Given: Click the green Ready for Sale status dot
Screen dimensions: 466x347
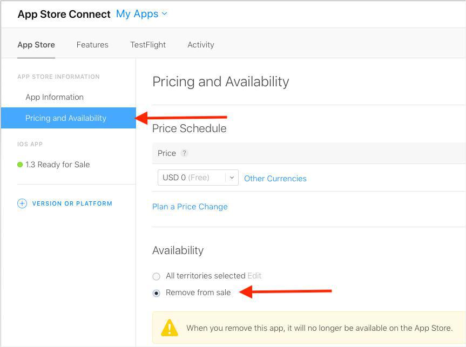Looking at the screenshot, I should tap(20, 165).
